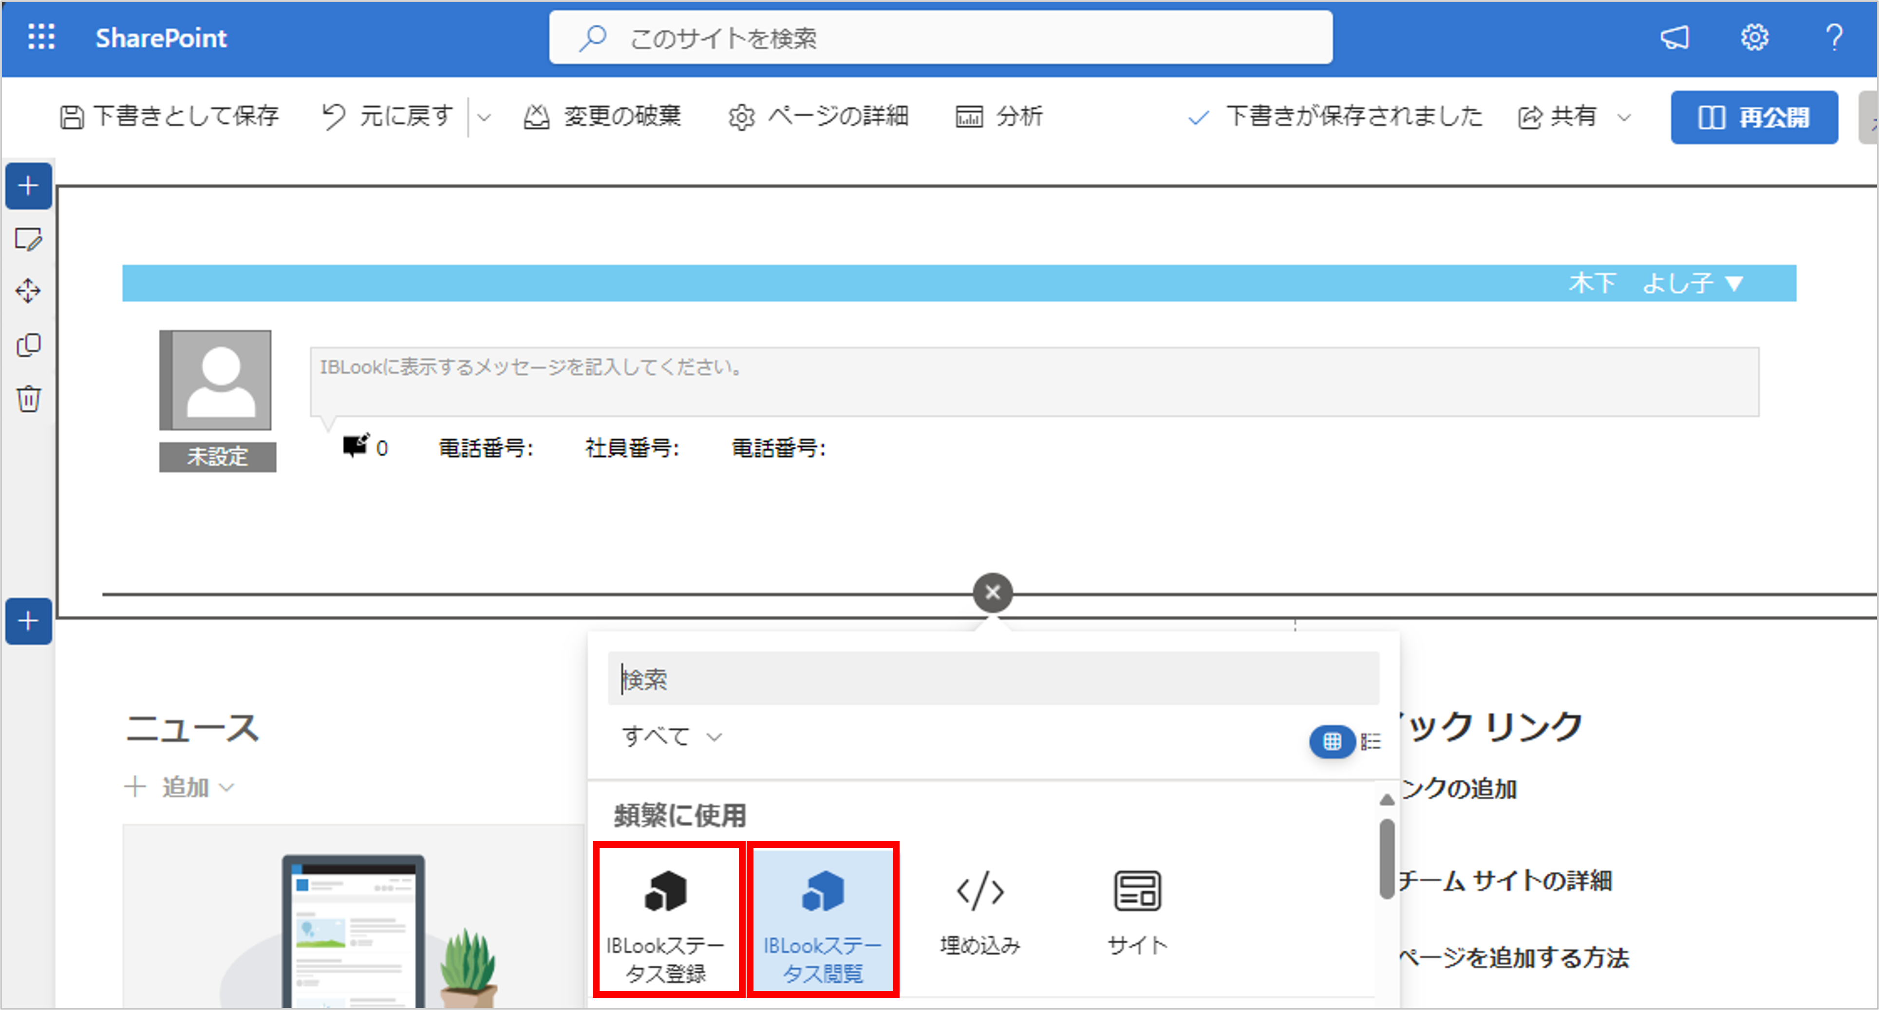
Task: Click the 社員番号 label
Action: pos(632,448)
